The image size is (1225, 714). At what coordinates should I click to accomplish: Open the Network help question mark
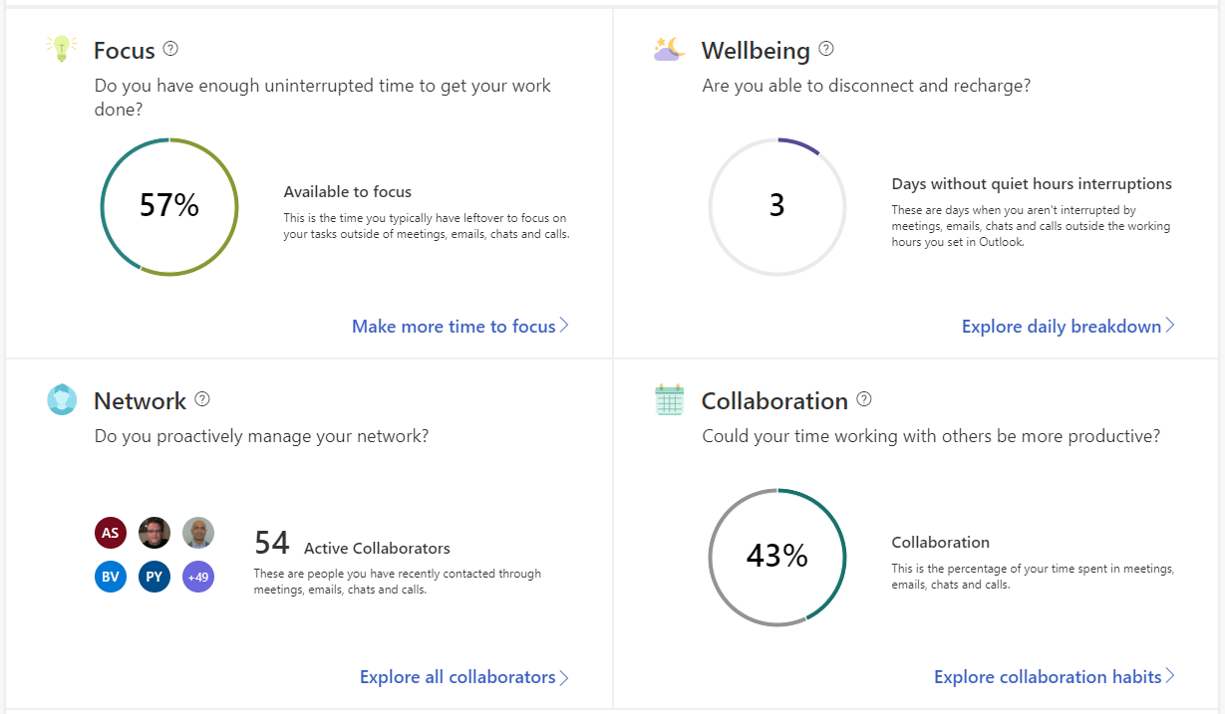tap(202, 399)
